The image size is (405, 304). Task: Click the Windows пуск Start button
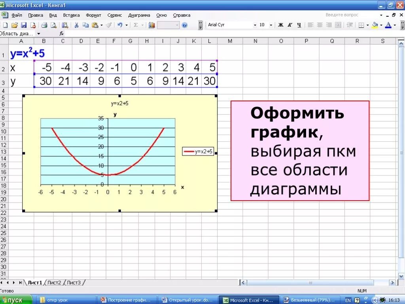[x=15, y=300]
